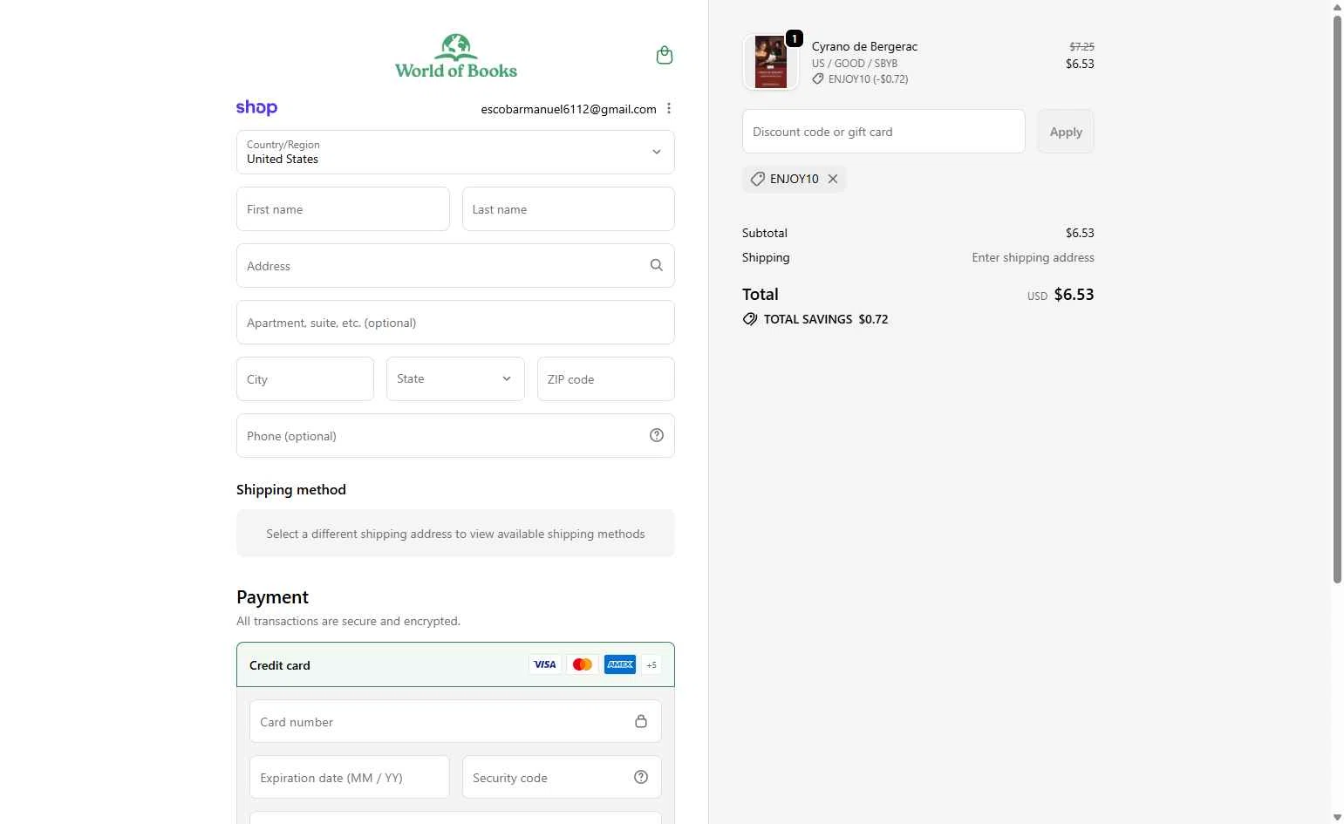The image size is (1344, 824).
Task: Click the ENJOY10 tag icon in chip
Action: pos(758,179)
